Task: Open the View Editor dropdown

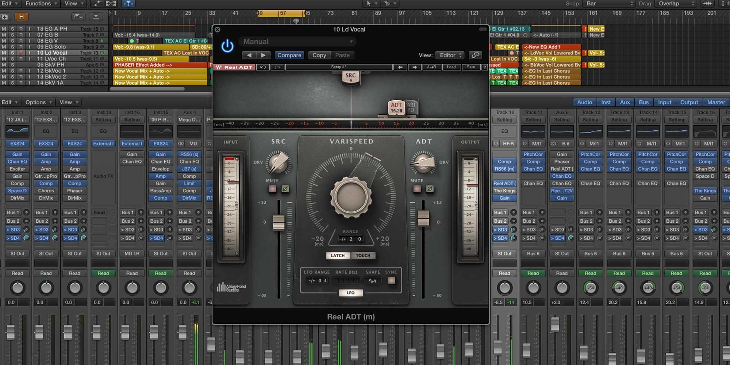Action: (450, 55)
